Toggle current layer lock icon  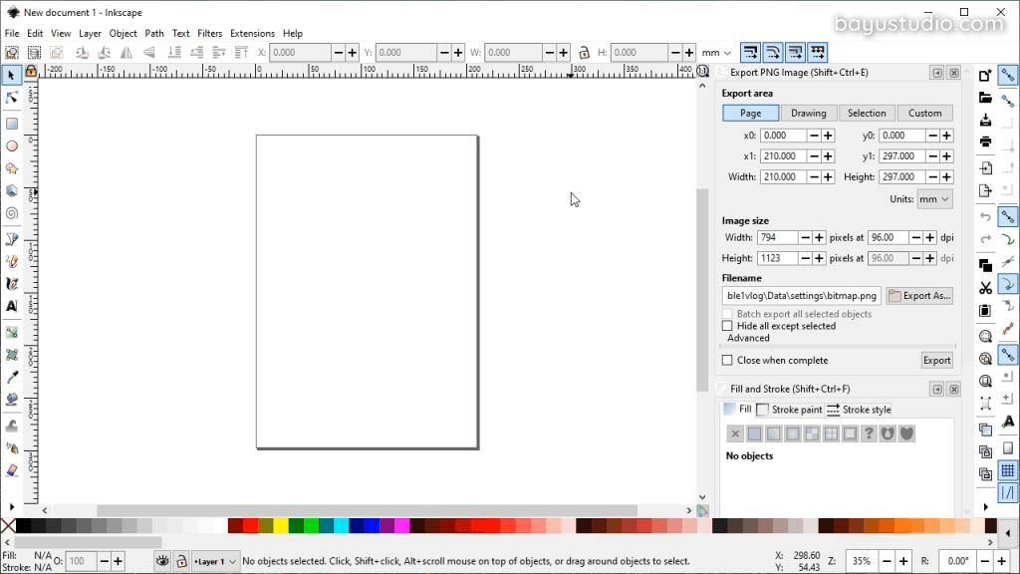click(x=181, y=561)
